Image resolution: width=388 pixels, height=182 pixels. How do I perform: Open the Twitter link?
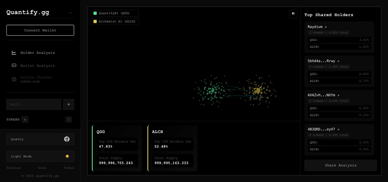point(14,168)
